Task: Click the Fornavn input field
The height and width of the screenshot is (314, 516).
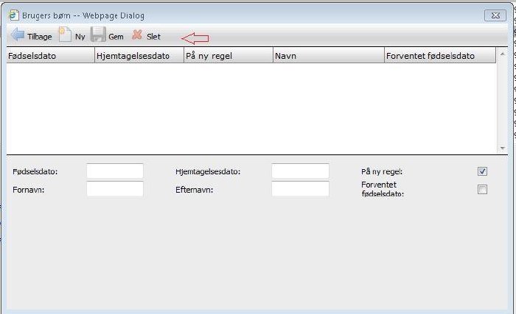Action: point(115,189)
